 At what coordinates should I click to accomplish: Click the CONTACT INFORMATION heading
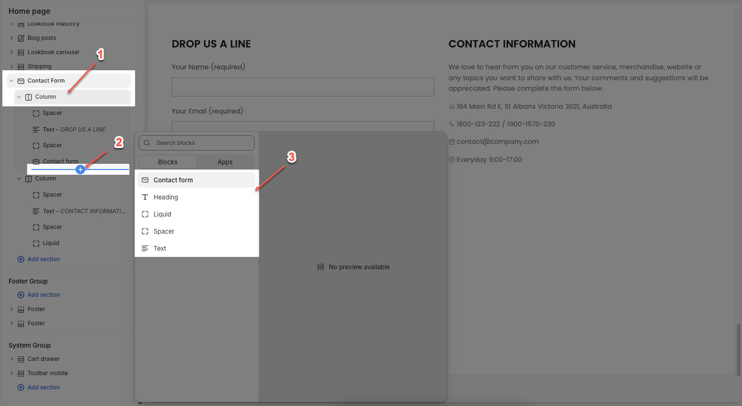(512, 44)
